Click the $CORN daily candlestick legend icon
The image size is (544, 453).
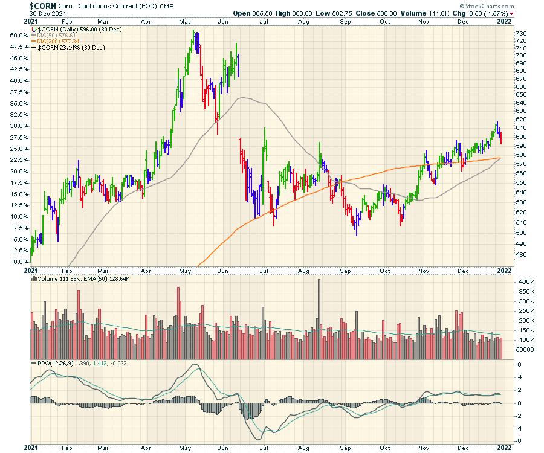(x=33, y=28)
